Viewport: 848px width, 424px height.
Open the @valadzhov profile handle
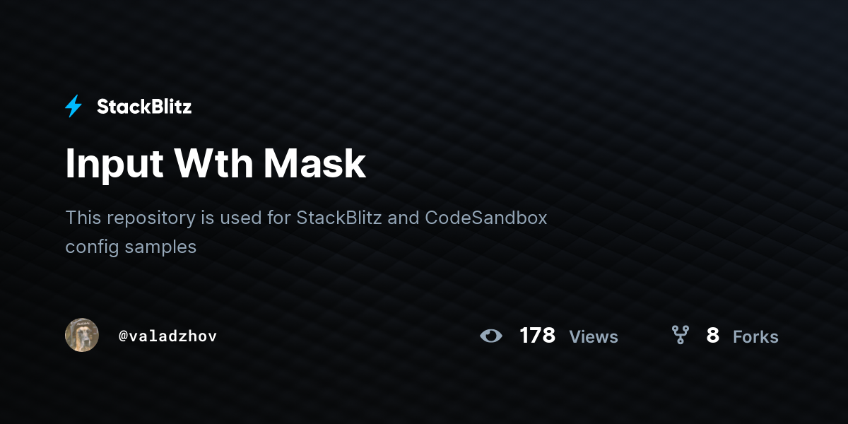click(167, 336)
